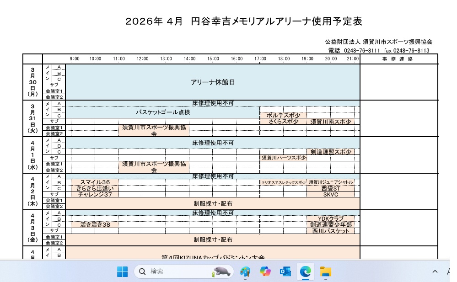The width and height of the screenshot is (457, 282).
Task: Expand the hidden system tray icons
Action: [435, 271]
